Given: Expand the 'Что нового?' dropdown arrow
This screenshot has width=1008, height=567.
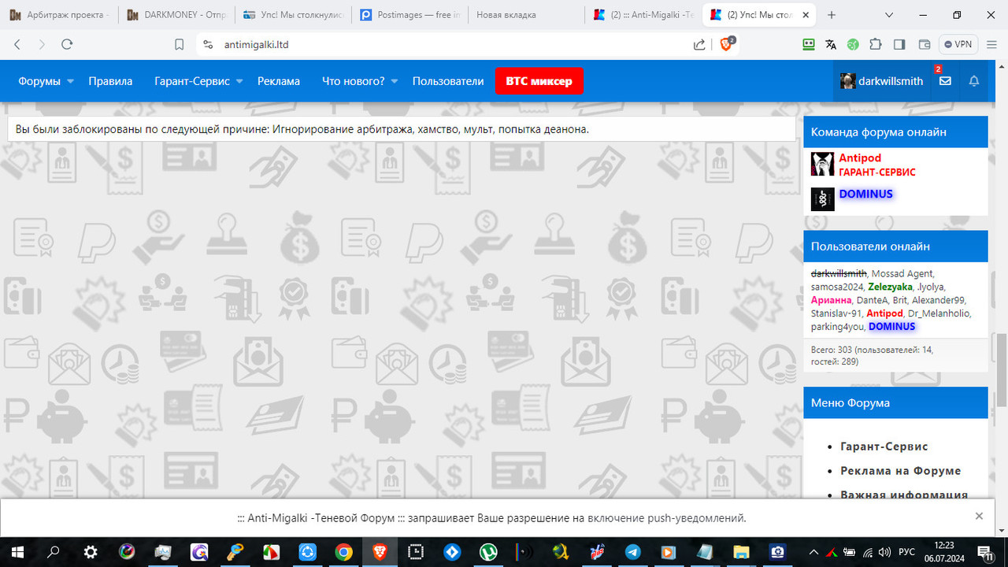Looking at the screenshot, I should [x=395, y=81].
